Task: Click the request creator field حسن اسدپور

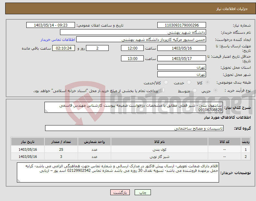Action: tap(141, 40)
